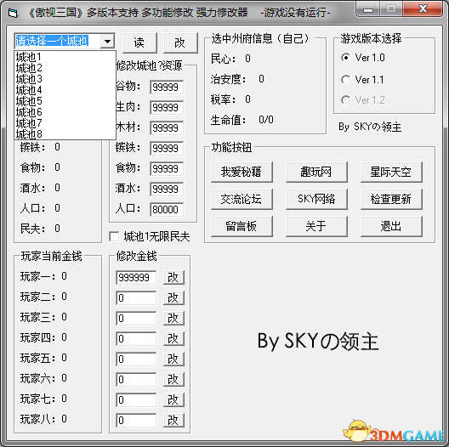Image resolution: width=449 pixels, height=447 pixels.
Task: Enable the 城池1无限民夫 checkbox
Action: coord(114,236)
